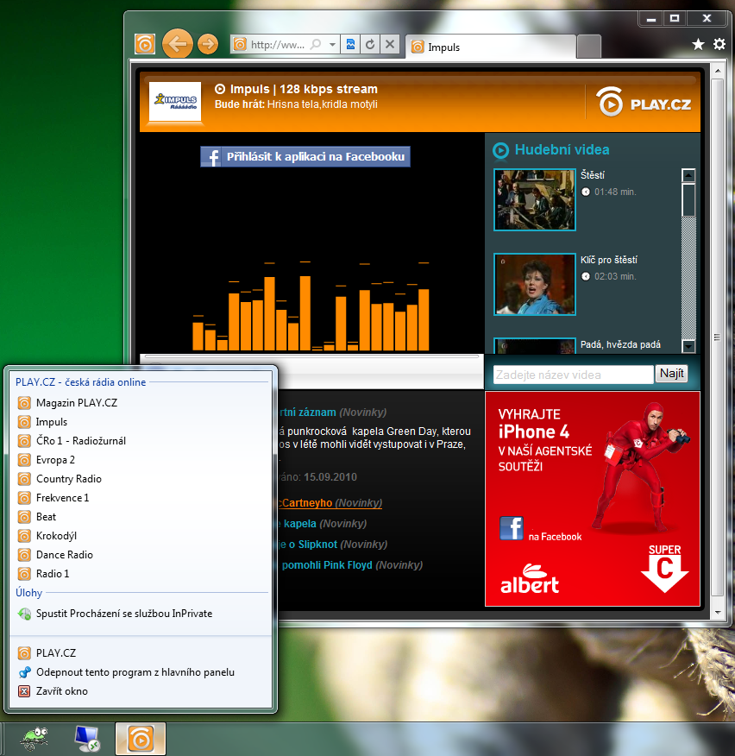
Task: Select Impuls in the jump list
Action: tap(141, 422)
